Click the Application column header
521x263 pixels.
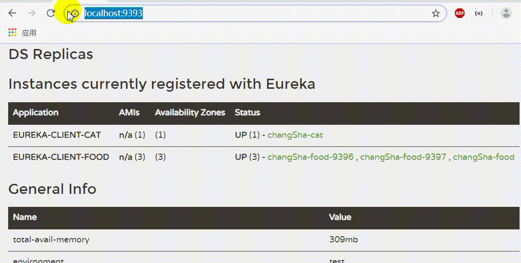36,112
